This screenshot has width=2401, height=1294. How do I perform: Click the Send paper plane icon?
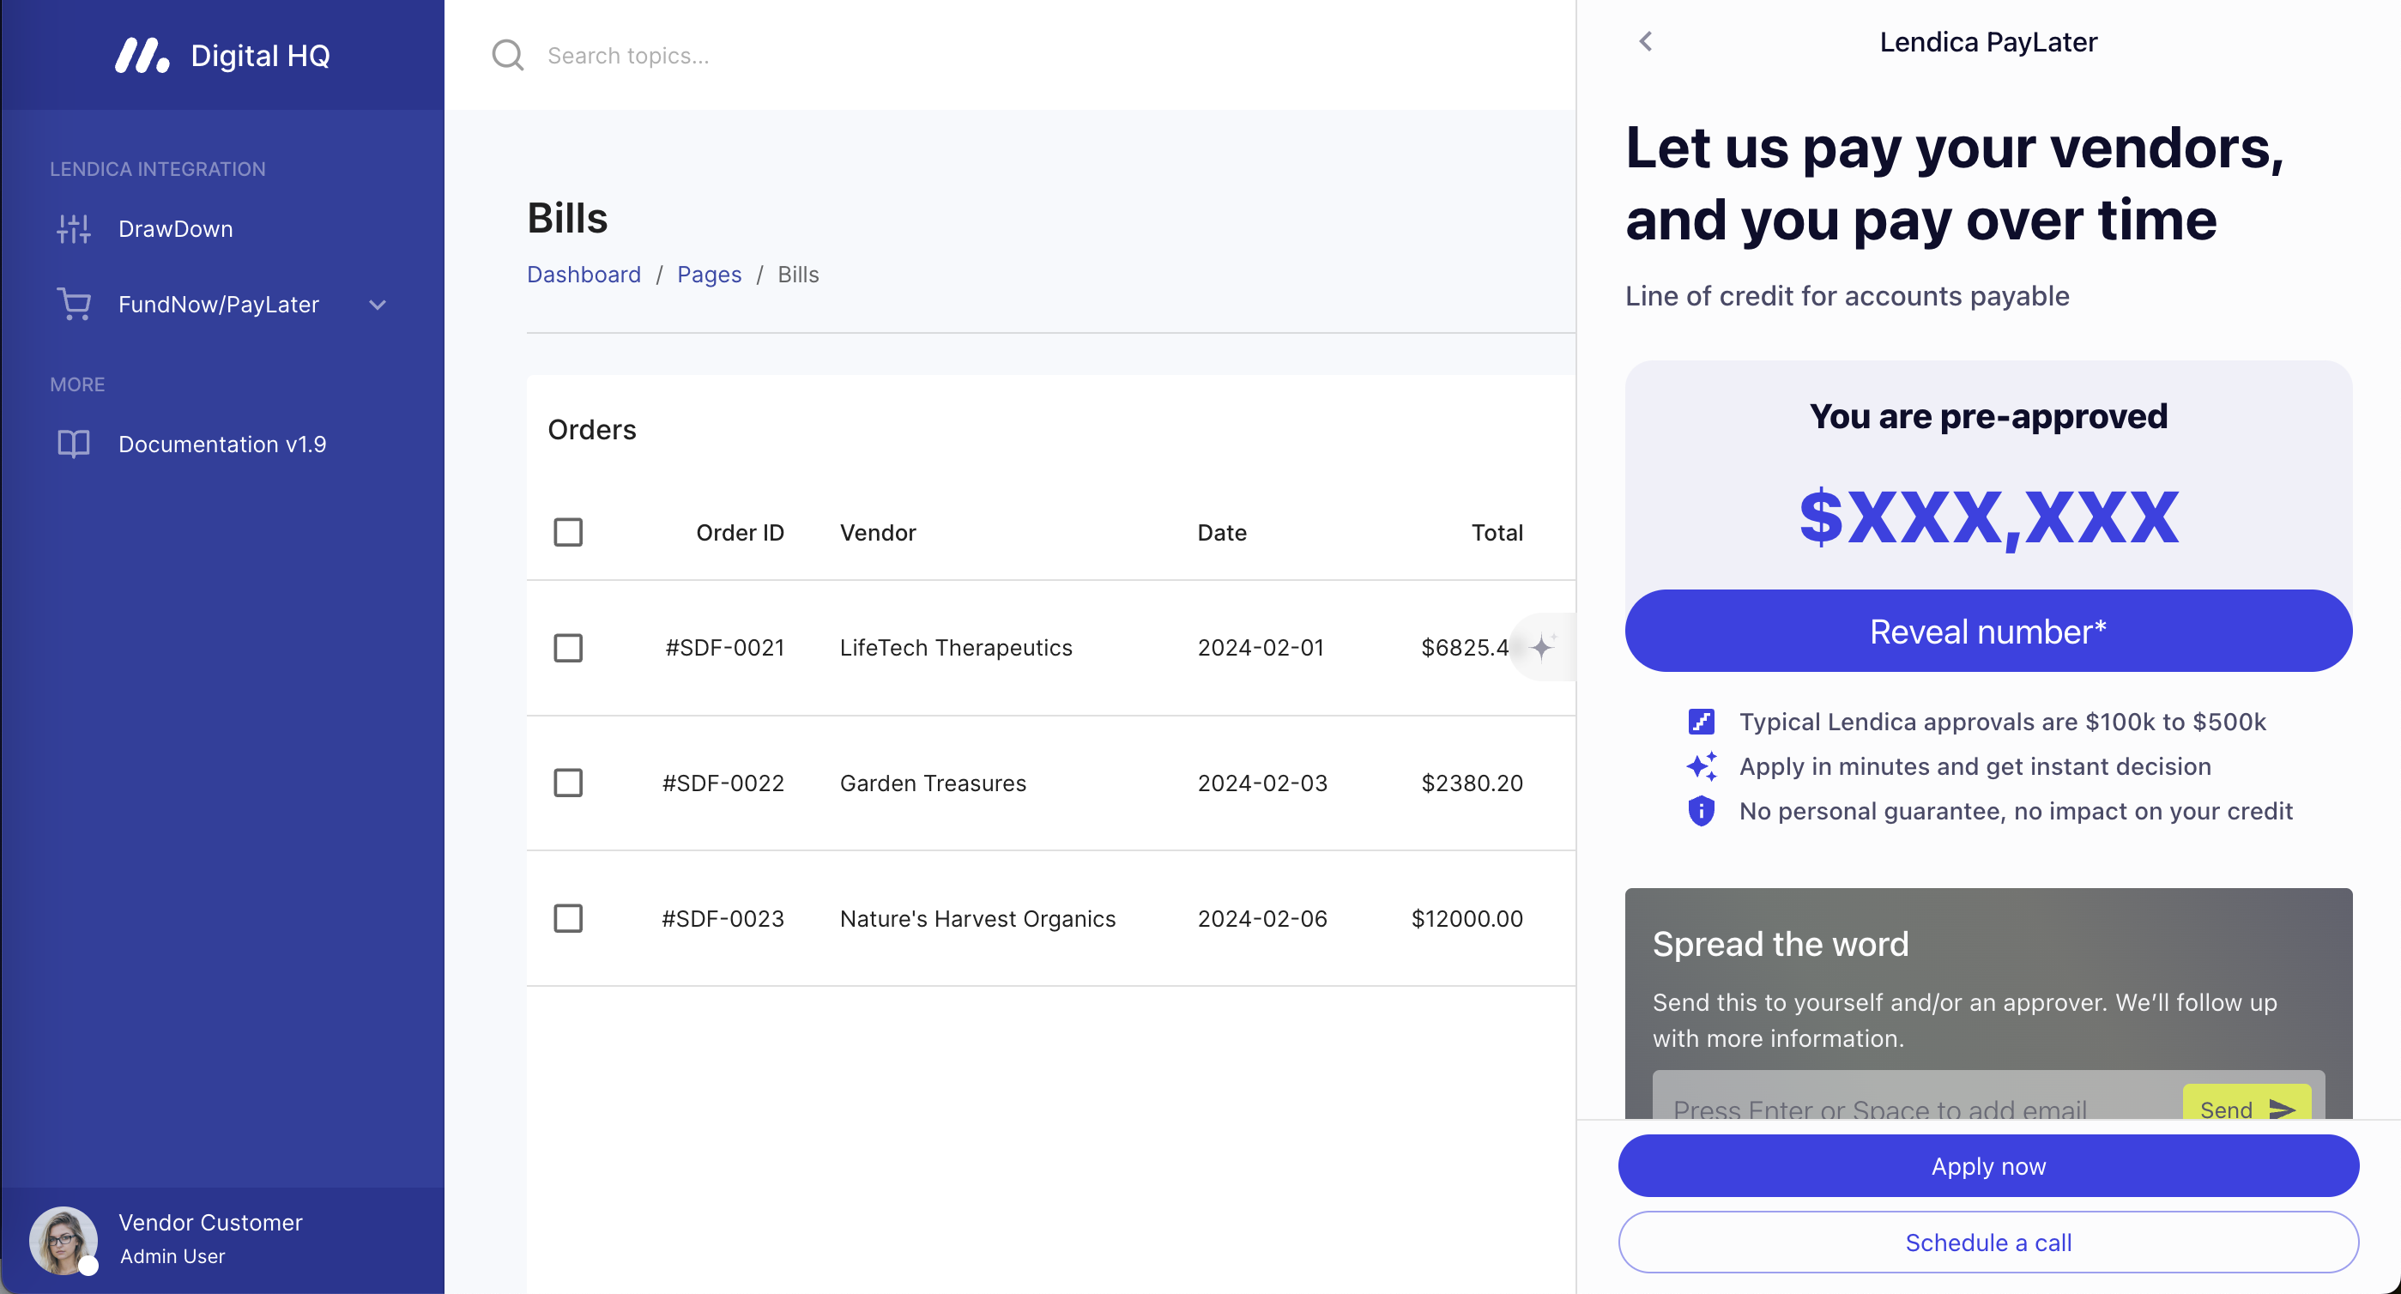[2281, 1108]
